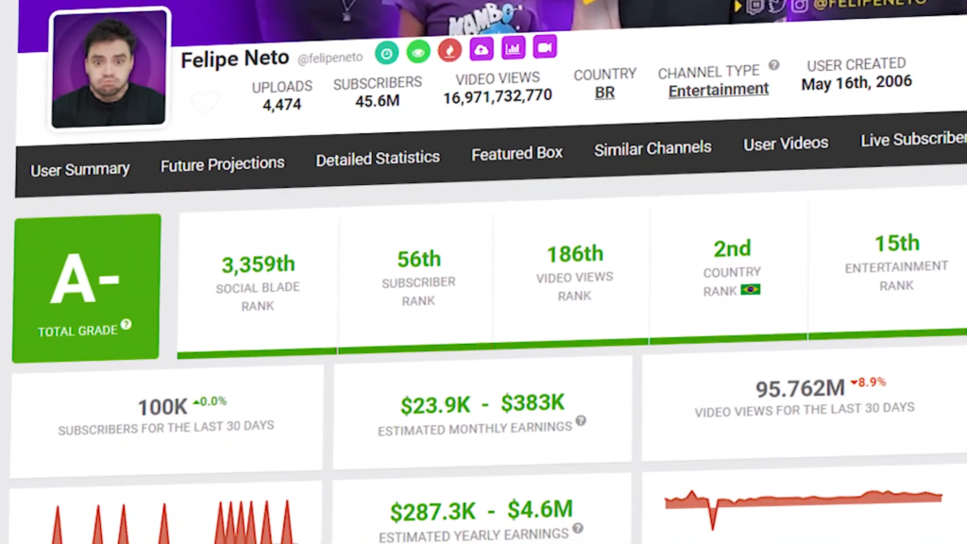Viewport: 967px width, 544px height.
Task: Open the User Videos tab
Action: (x=786, y=144)
